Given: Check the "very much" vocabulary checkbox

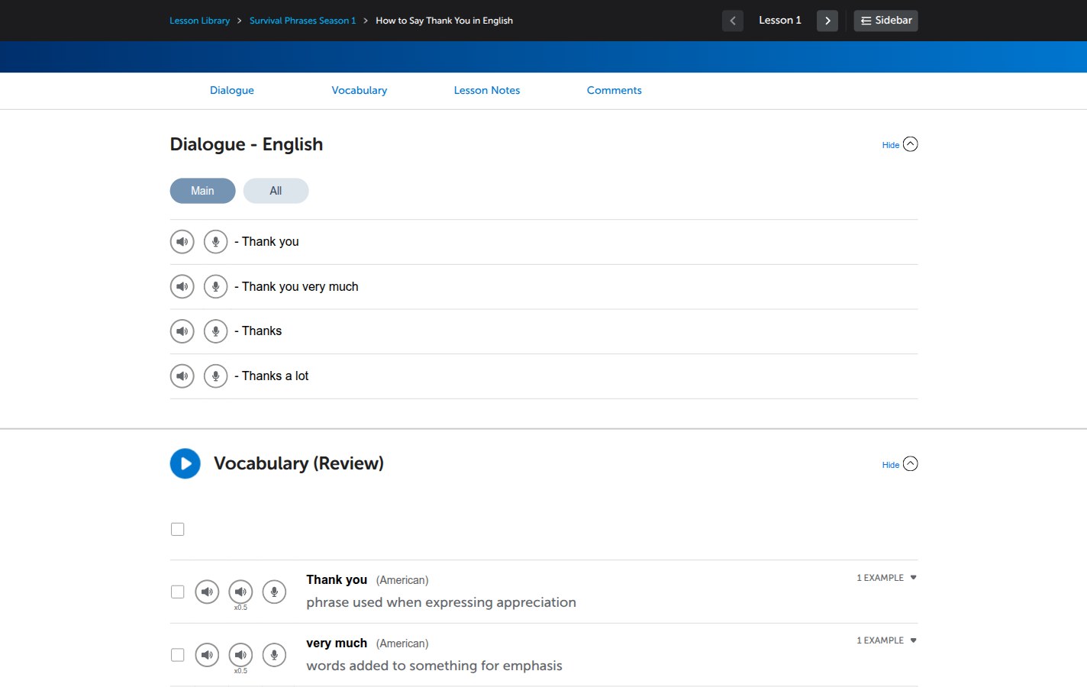Looking at the screenshot, I should coord(178,655).
